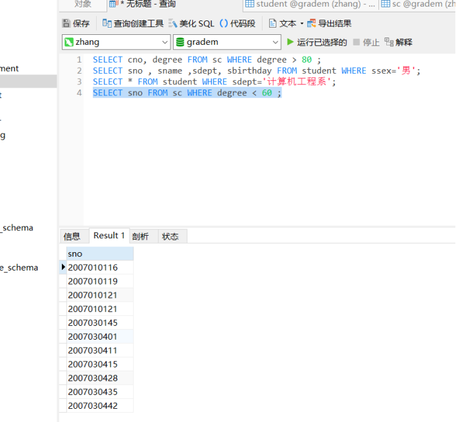Open the Query Builder tool (查询创建工具)
The height and width of the screenshot is (422, 456).
(x=133, y=23)
